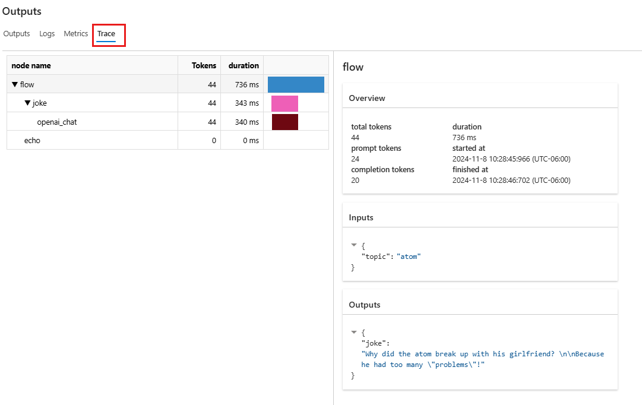
Task: Click the Overview section header
Action: click(x=367, y=98)
